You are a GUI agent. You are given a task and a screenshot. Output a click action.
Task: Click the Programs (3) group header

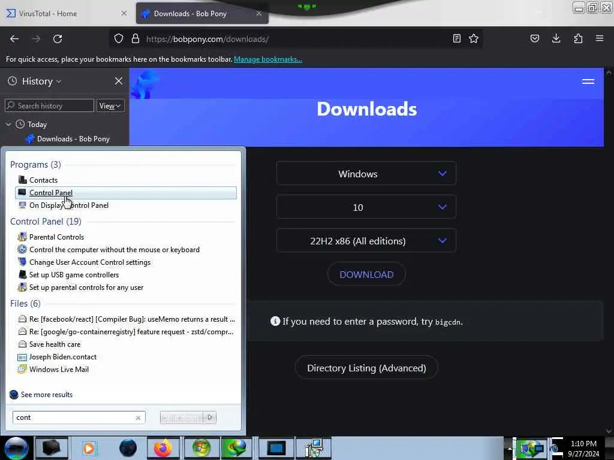pyautogui.click(x=35, y=164)
